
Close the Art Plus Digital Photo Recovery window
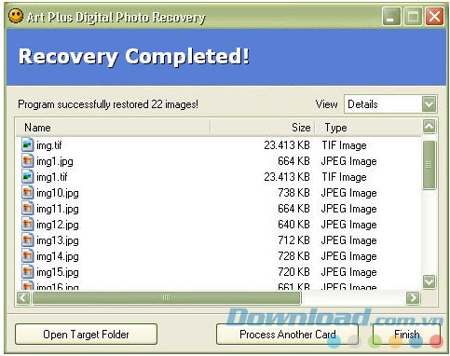pyautogui.click(x=434, y=16)
